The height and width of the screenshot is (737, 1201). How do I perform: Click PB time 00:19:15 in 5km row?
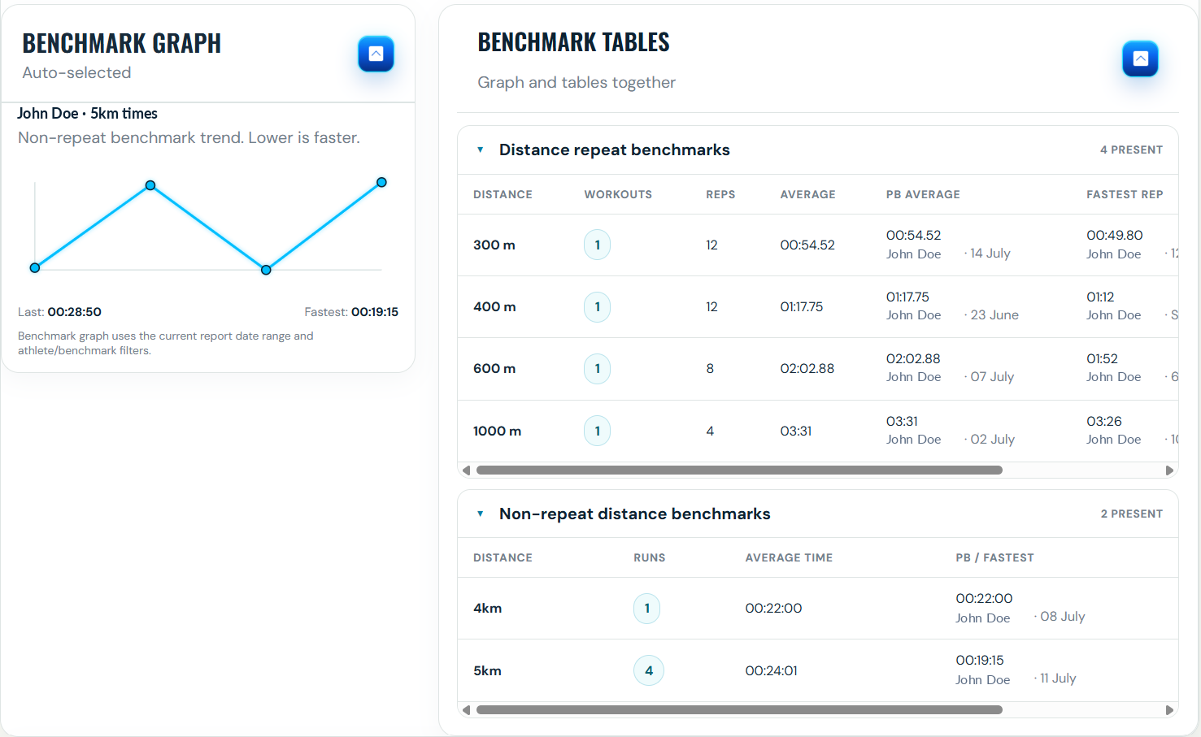[980, 661]
